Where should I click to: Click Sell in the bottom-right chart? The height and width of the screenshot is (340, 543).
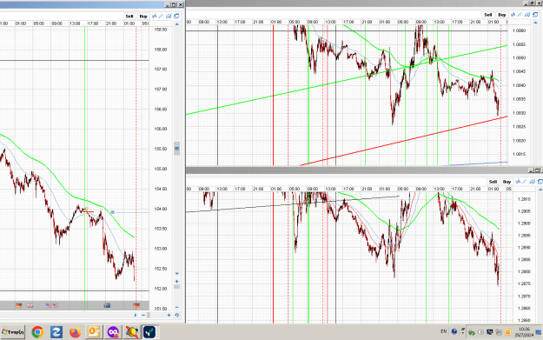[493, 182]
